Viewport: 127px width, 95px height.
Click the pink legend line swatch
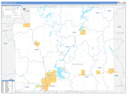8,16
